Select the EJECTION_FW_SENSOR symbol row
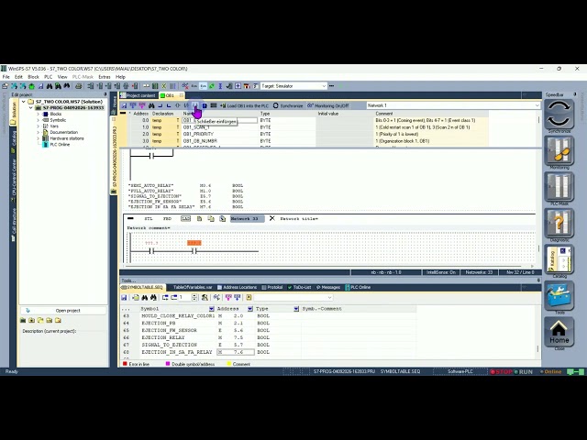This screenshot has width=587, height=440. pos(268,330)
